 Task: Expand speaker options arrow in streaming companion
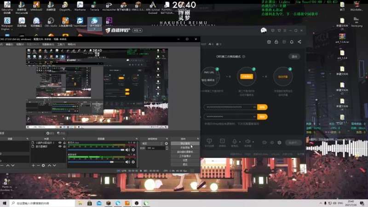pos(253,142)
